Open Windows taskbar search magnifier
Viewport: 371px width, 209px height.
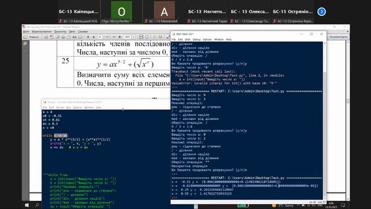point(37,205)
